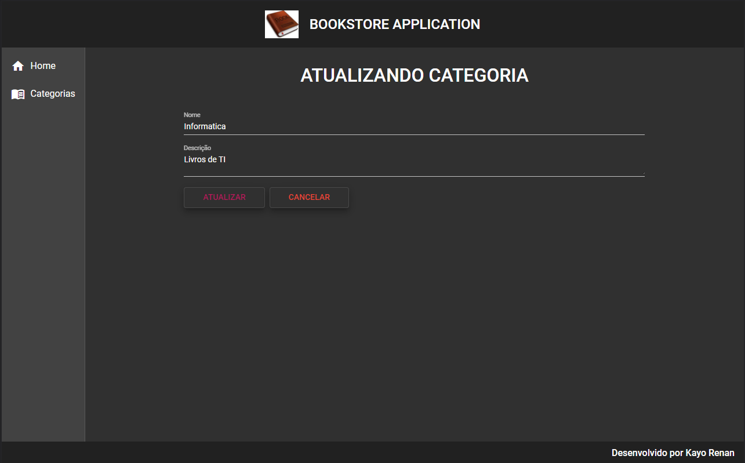Screen dimensions: 745x463
Task: Click the Nome field underline
Action: [x=414, y=133]
